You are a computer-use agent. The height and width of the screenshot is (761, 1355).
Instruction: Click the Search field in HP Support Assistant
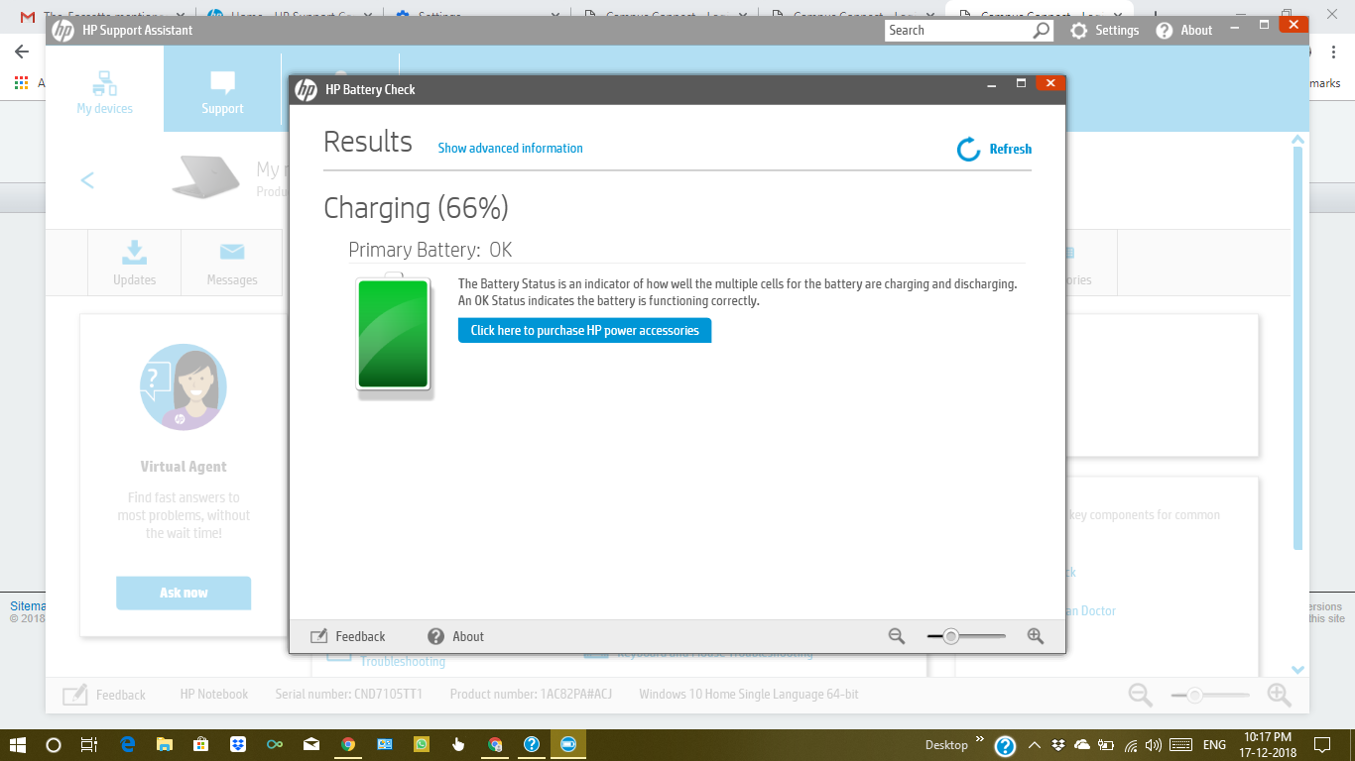(x=952, y=31)
